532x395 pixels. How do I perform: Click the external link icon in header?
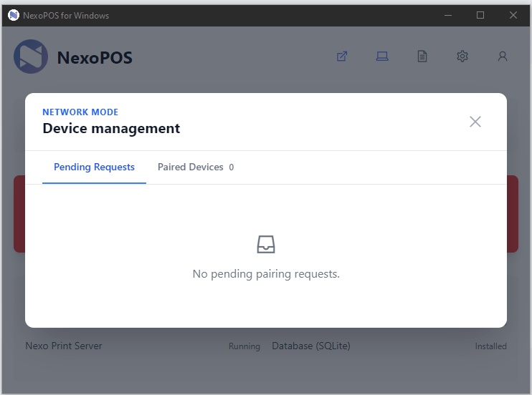click(x=342, y=57)
